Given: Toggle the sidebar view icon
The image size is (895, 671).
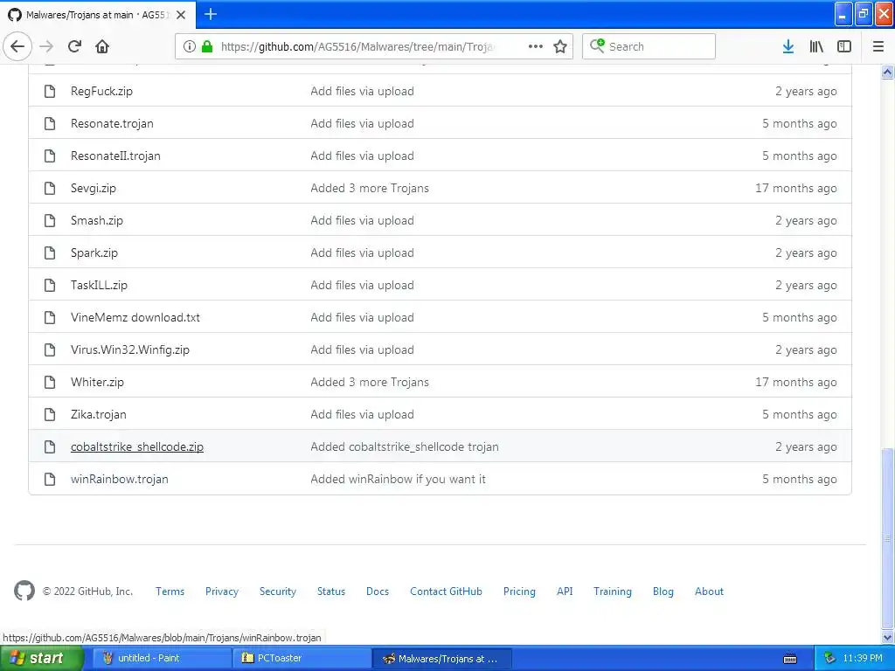Looking at the screenshot, I should click(x=844, y=46).
